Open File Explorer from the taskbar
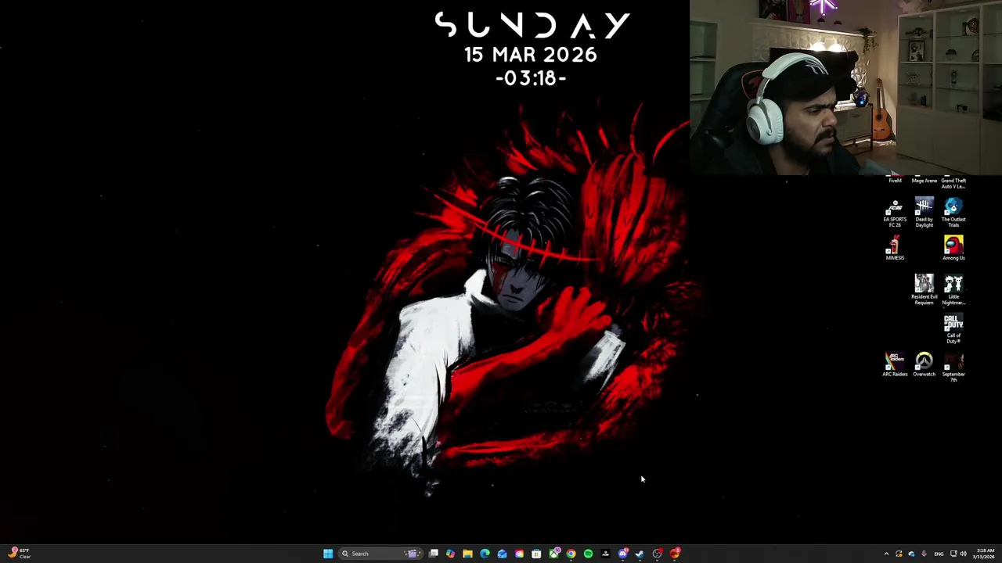 [x=467, y=554]
